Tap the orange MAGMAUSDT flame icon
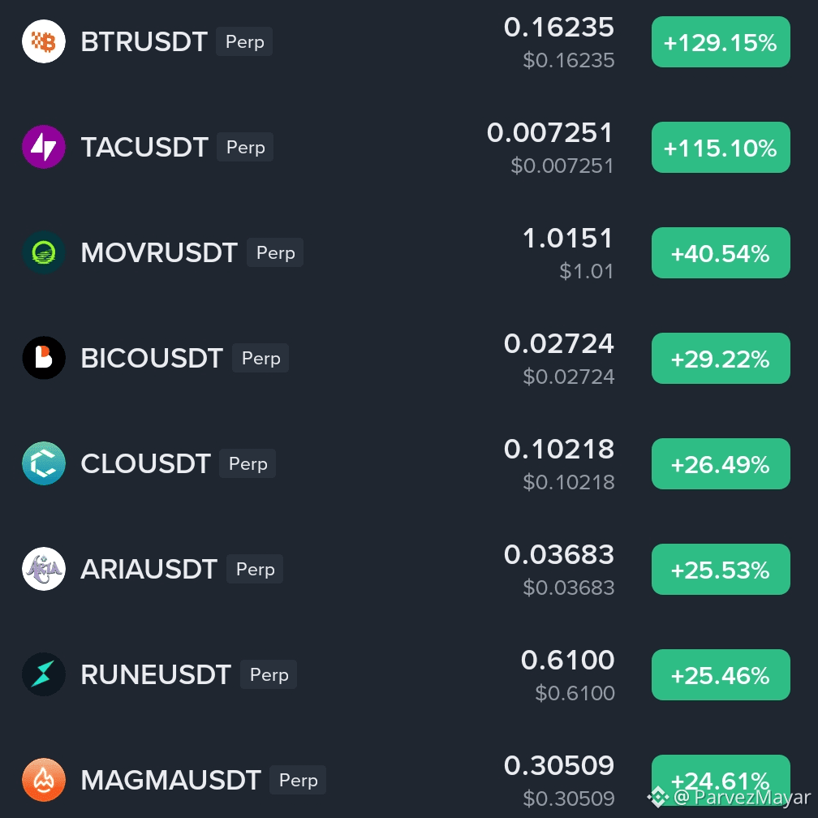Image resolution: width=818 pixels, height=818 pixels. click(44, 779)
